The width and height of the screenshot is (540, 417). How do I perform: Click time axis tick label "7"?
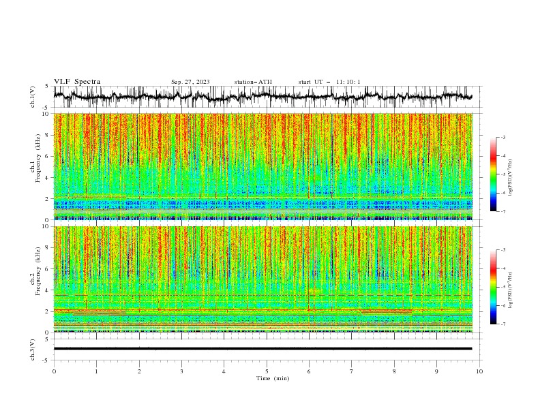click(352, 371)
